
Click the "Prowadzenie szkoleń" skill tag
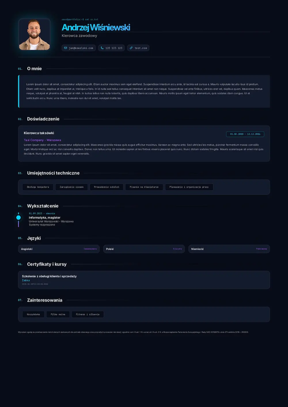(107, 187)
